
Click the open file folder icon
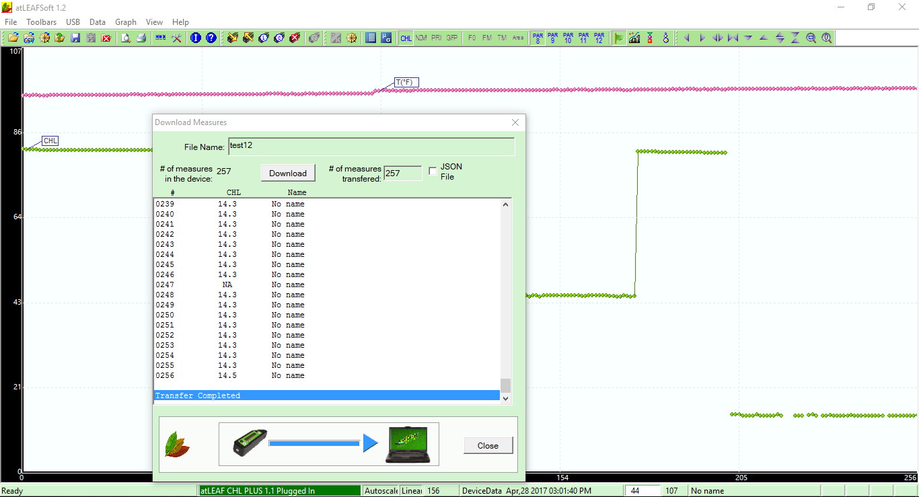point(13,38)
